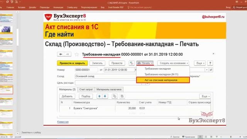Switch to the Материалы (3) tab
247x139 pixels.
(68, 90)
